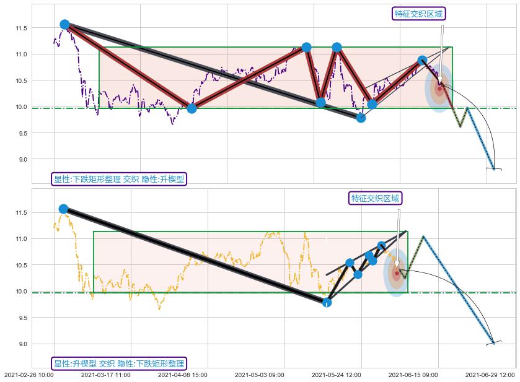Click the top-left blue marker in bottom chart
Screen dimensions: 520x382
[x=63, y=209]
